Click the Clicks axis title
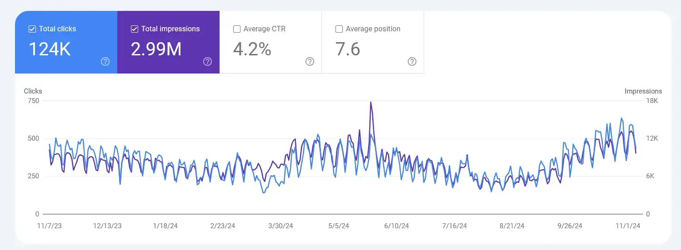The height and width of the screenshot is (250, 681). point(33,91)
